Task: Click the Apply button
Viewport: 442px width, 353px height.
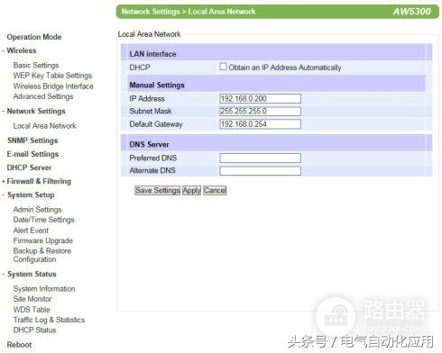Action: pos(191,190)
